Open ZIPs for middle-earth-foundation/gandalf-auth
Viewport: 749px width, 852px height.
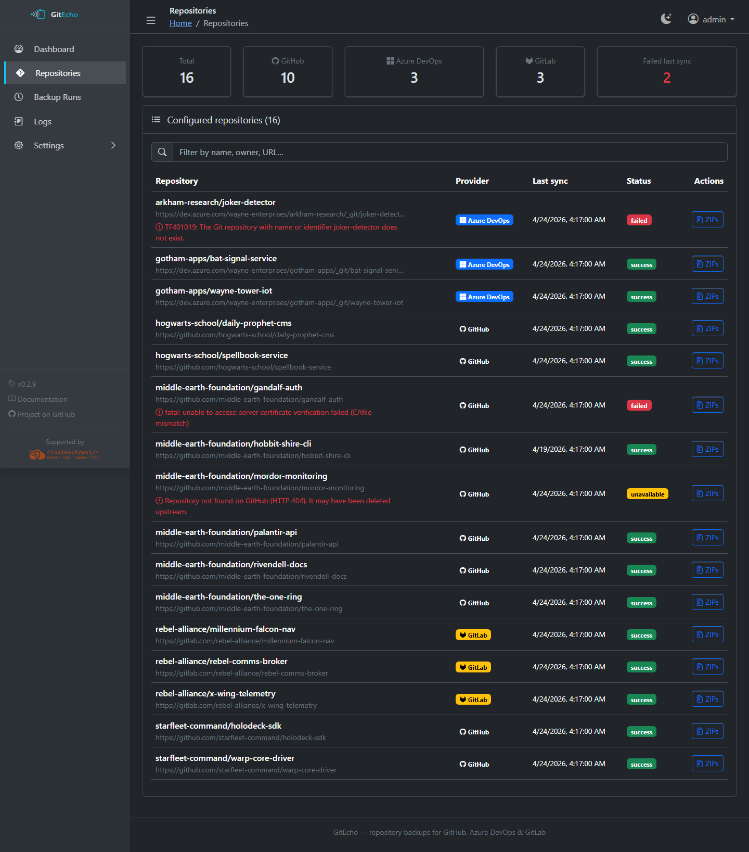pyautogui.click(x=707, y=405)
